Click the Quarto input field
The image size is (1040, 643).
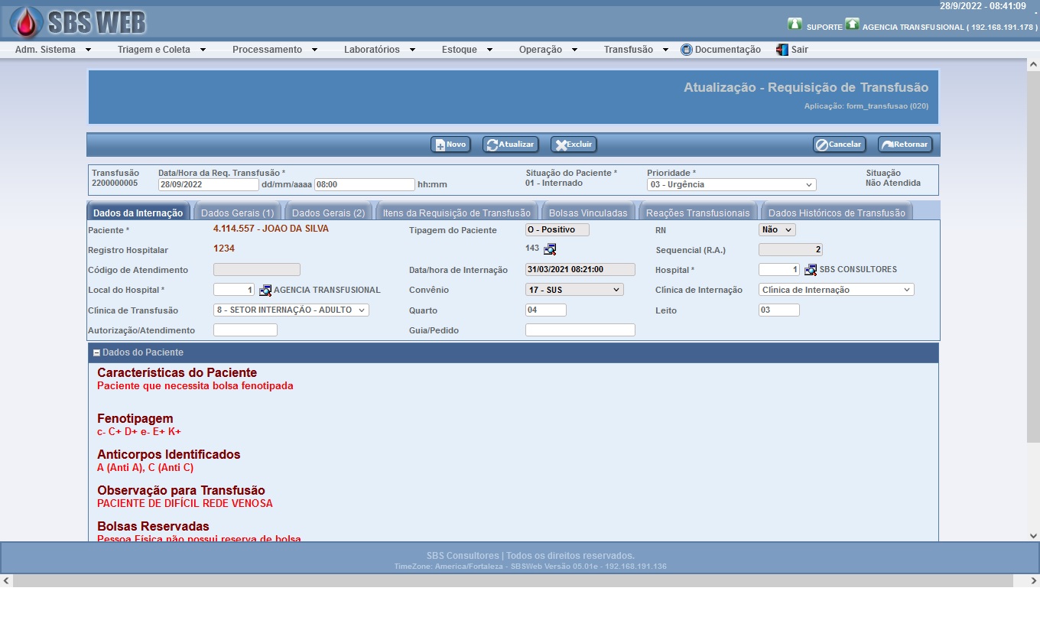[x=545, y=310]
